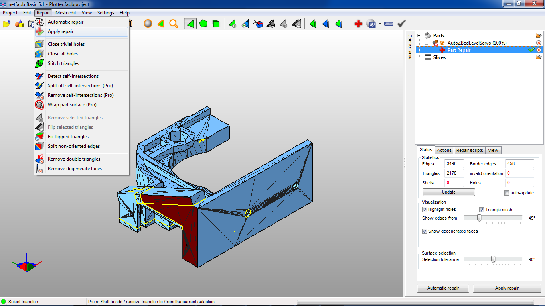
Task: Open the Settings menu
Action: tap(106, 13)
